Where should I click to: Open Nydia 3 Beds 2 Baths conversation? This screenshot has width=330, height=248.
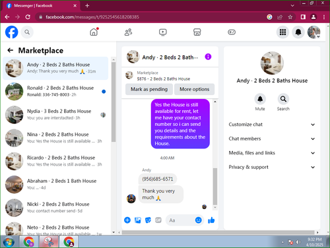coord(55,115)
